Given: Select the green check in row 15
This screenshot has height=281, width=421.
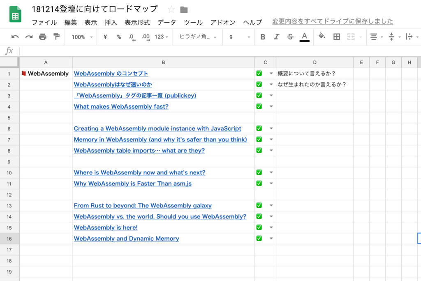Looking at the screenshot, I should click(259, 227).
